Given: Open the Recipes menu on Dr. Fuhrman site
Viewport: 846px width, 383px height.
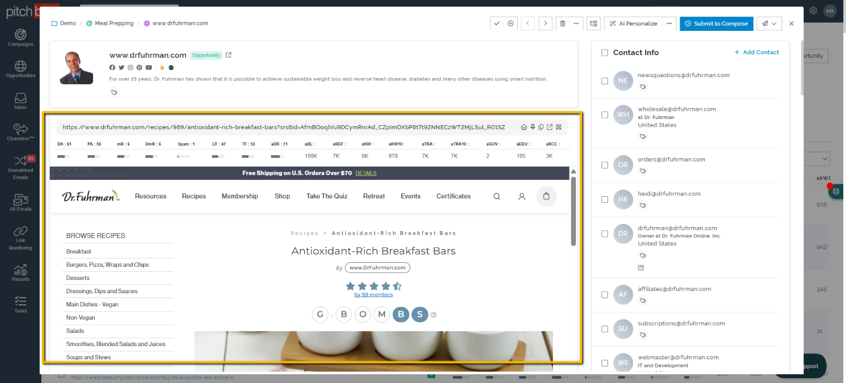Looking at the screenshot, I should pos(194,196).
